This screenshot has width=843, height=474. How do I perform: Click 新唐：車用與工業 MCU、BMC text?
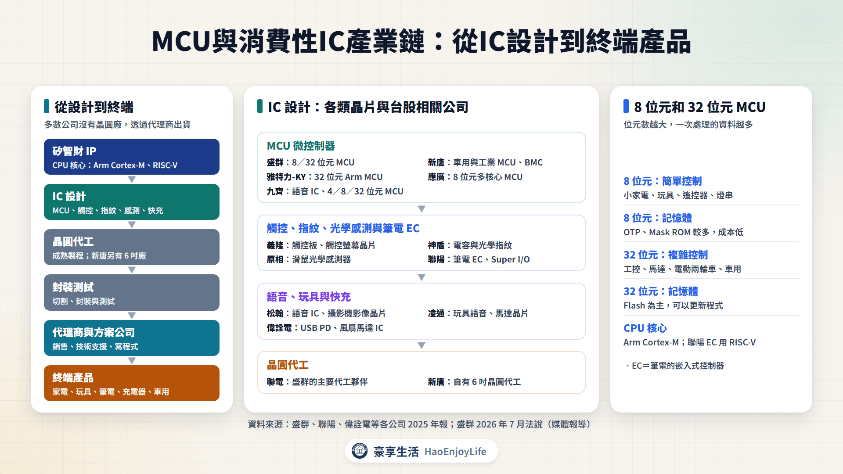(x=485, y=162)
